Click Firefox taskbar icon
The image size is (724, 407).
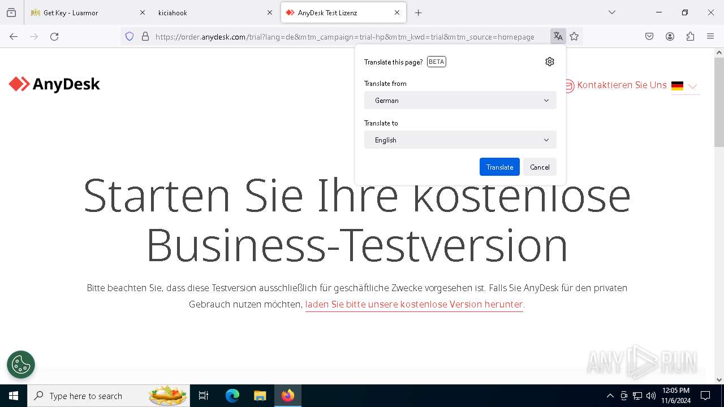pos(288,396)
